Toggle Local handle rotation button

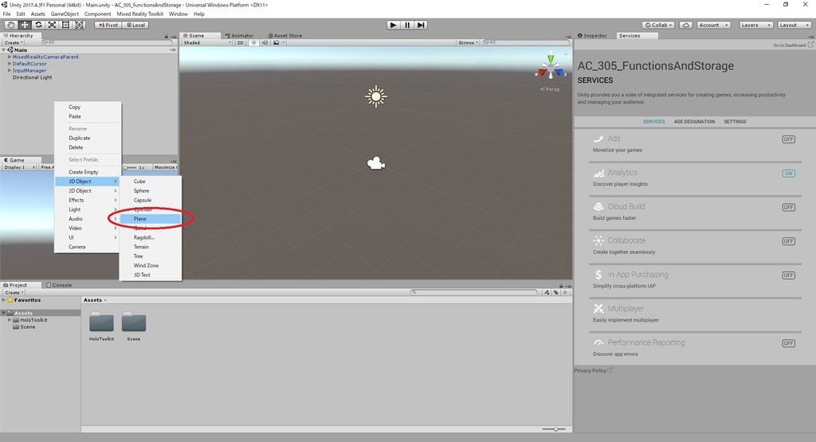point(135,25)
